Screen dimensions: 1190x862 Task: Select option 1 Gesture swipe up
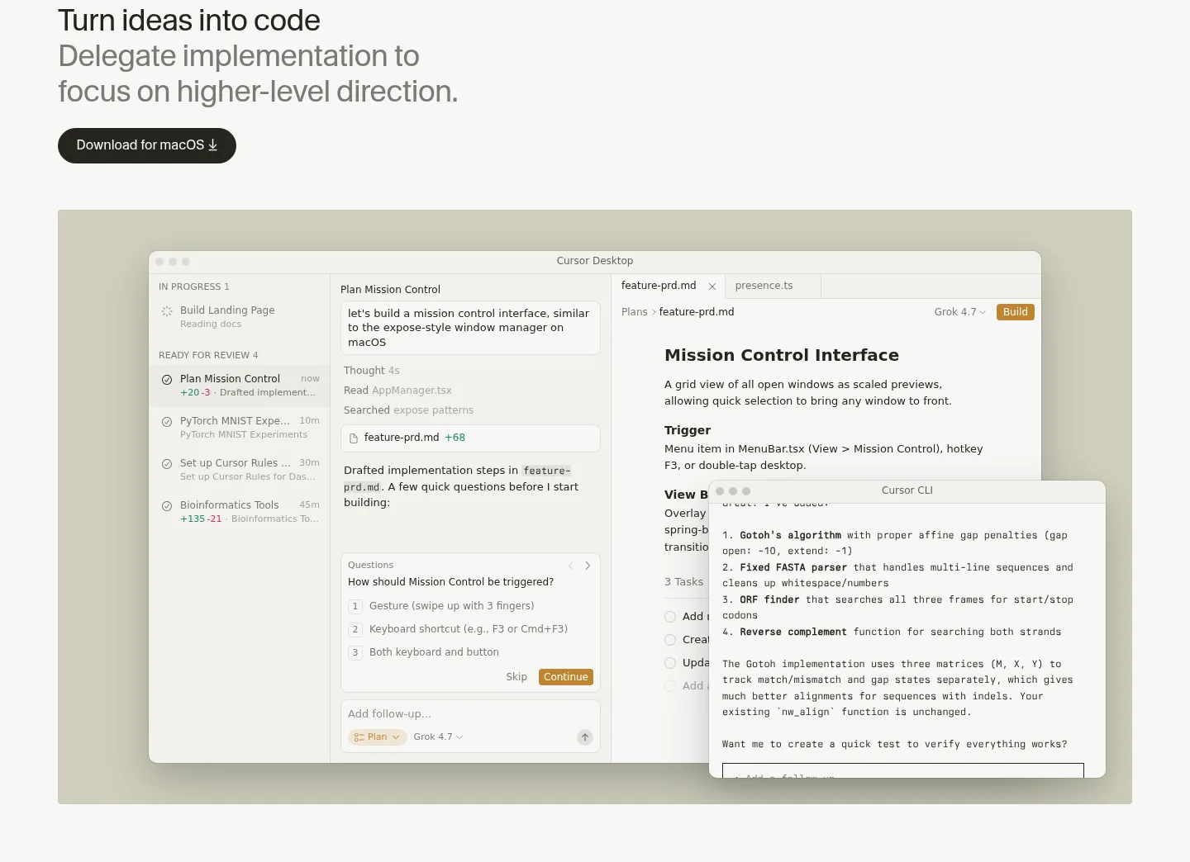point(470,606)
